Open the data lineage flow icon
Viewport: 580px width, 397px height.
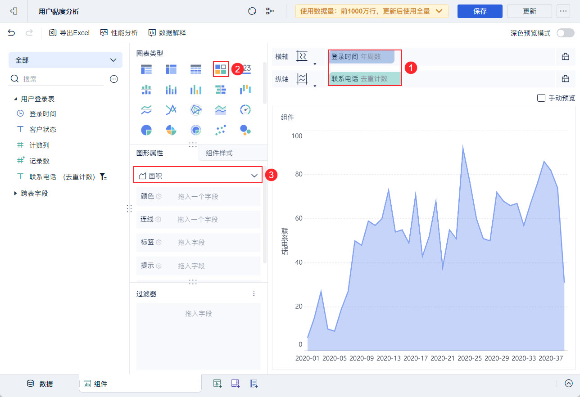tap(270, 11)
